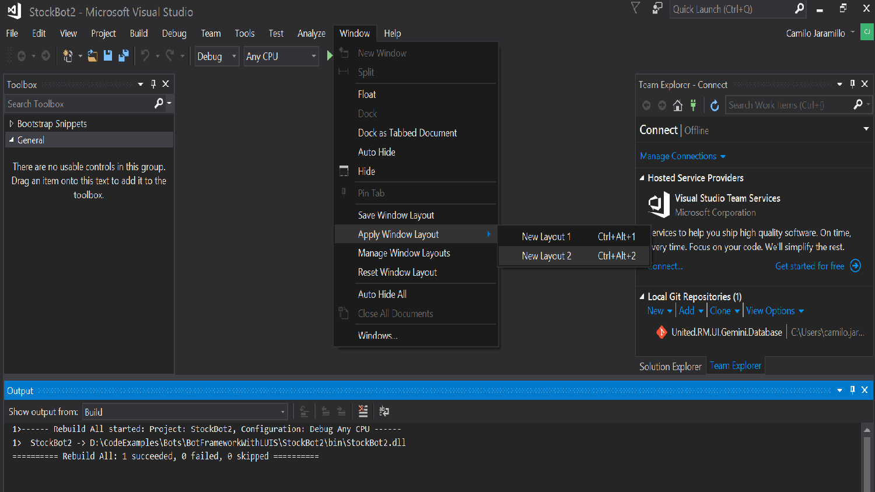Open the Build menu
Screen dimensions: 875x492
coord(139,33)
